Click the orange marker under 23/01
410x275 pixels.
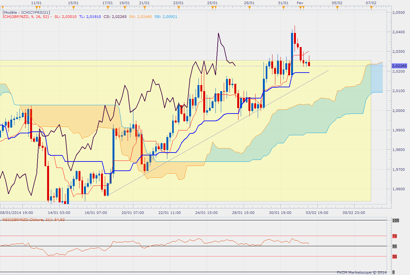pyautogui.click(x=178, y=7)
